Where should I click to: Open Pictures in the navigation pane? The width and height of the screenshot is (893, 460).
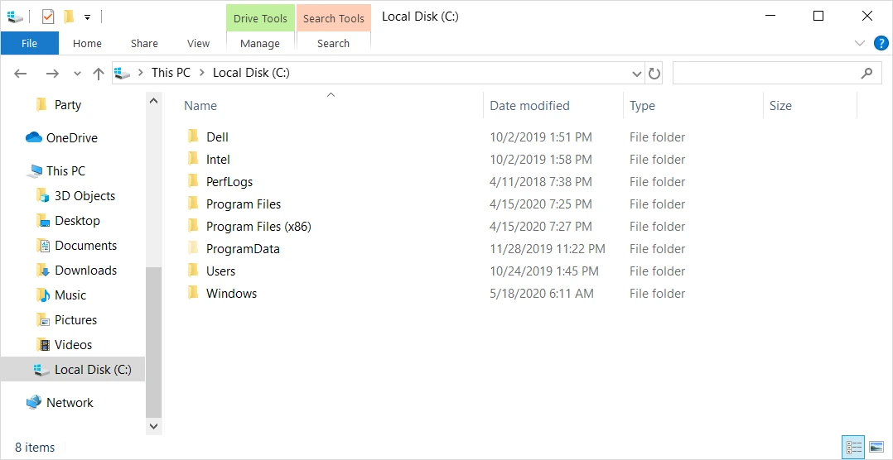pyautogui.click(x=75, y=320)
